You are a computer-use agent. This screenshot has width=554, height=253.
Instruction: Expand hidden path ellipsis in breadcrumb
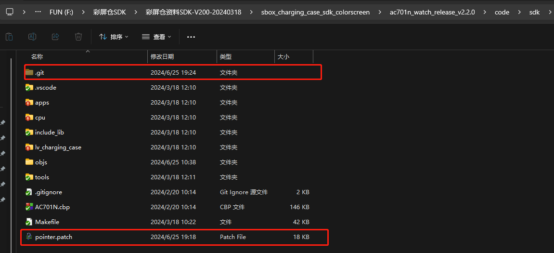38,12
